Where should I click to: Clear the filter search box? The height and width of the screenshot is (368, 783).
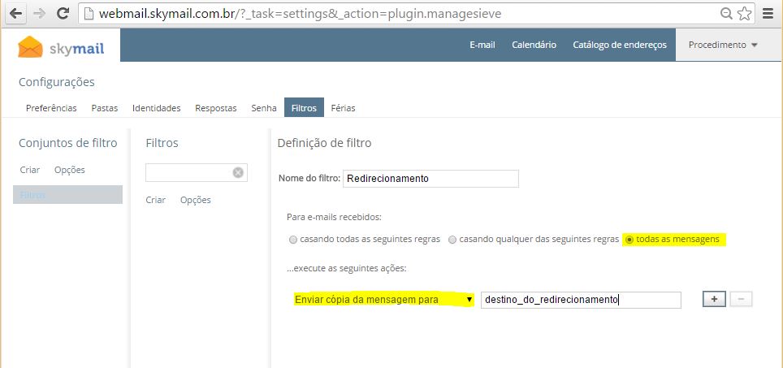tap(238, 172)
